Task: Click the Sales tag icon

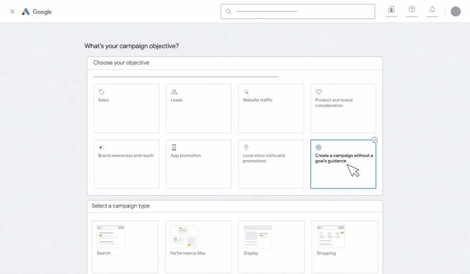Action: click(x=101, y=92)
